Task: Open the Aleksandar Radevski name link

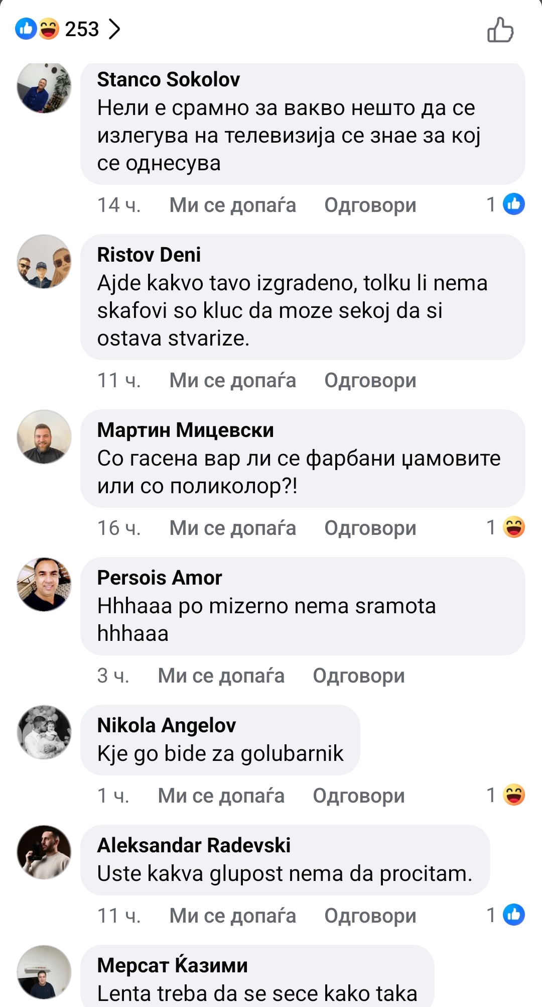Action: point(194,845)
